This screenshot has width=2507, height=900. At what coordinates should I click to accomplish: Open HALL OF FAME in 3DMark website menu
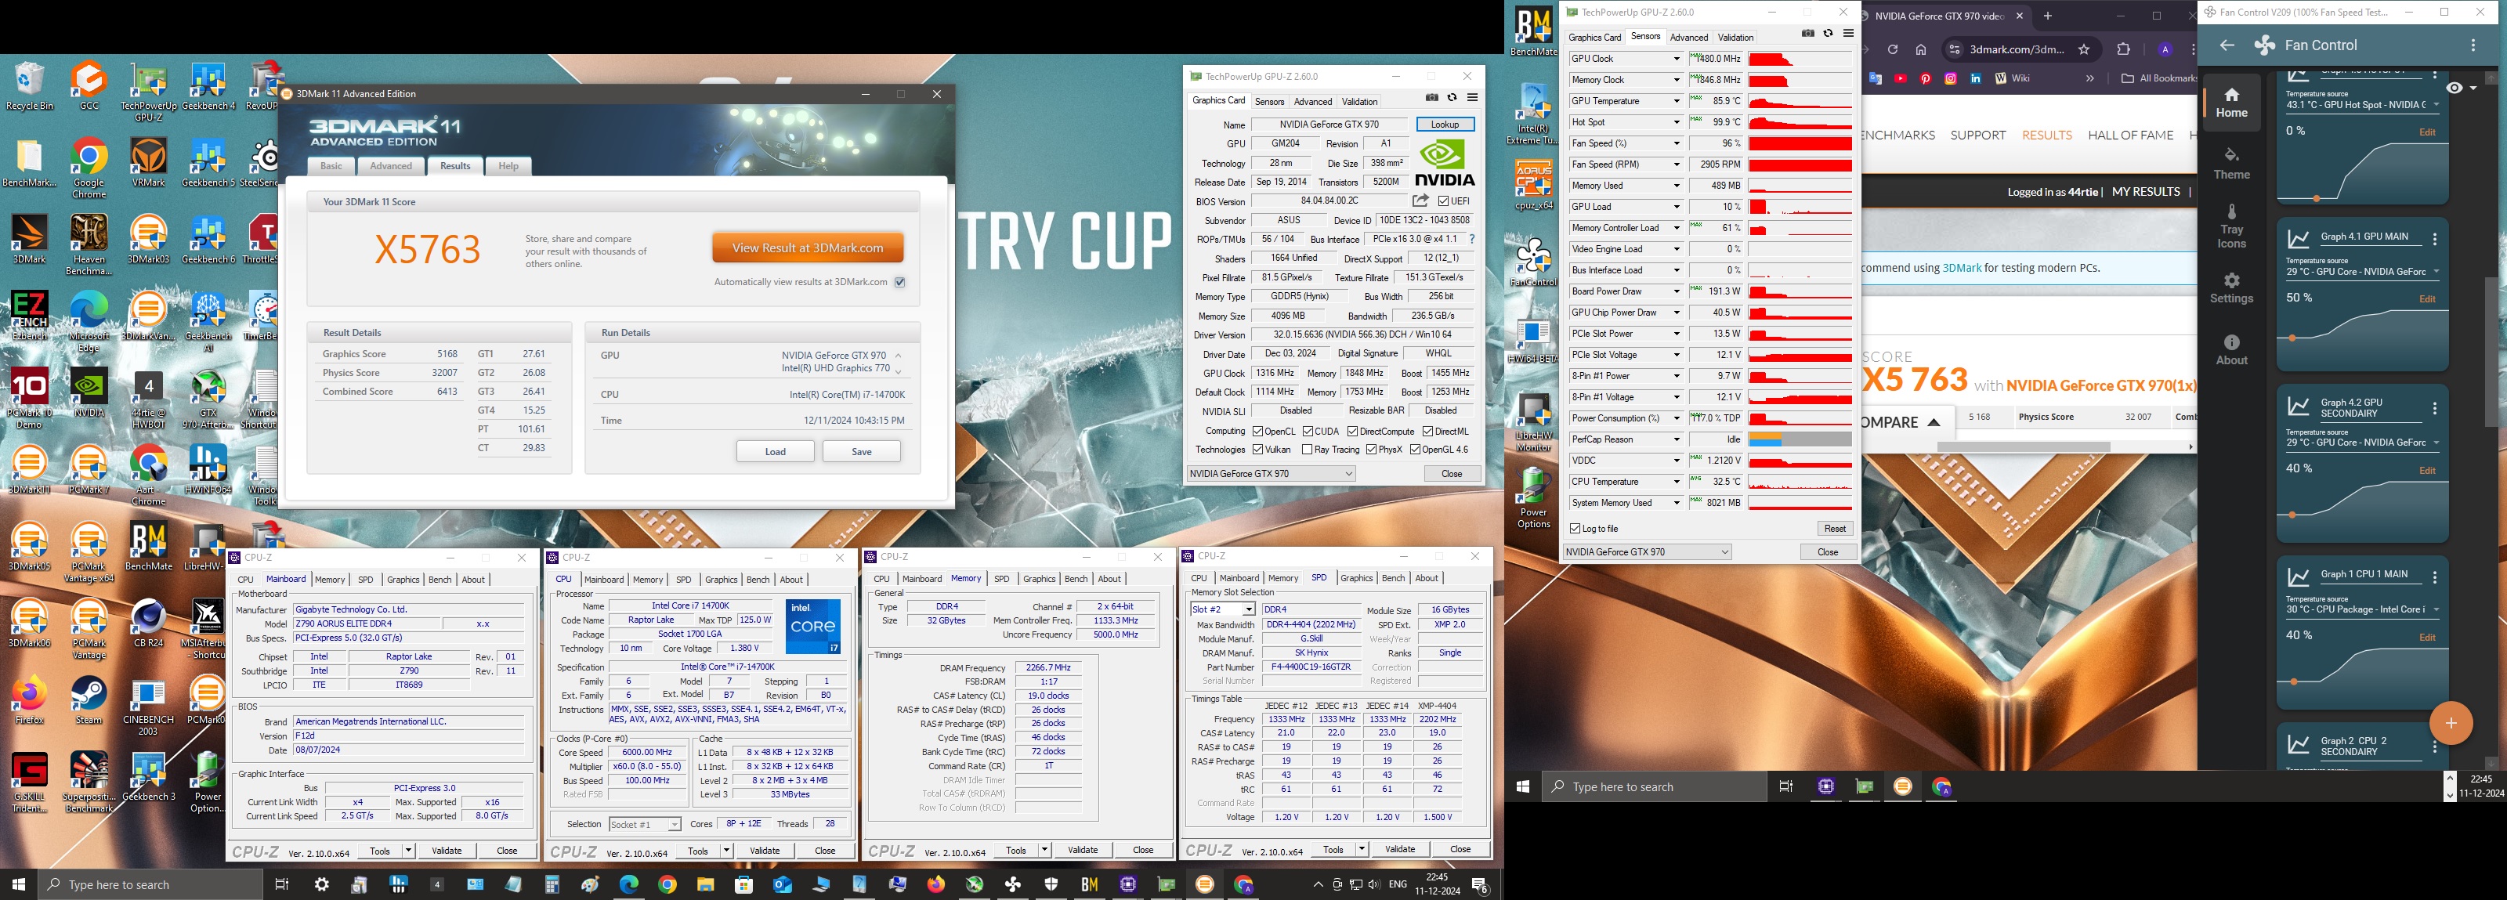point(2130,136)
